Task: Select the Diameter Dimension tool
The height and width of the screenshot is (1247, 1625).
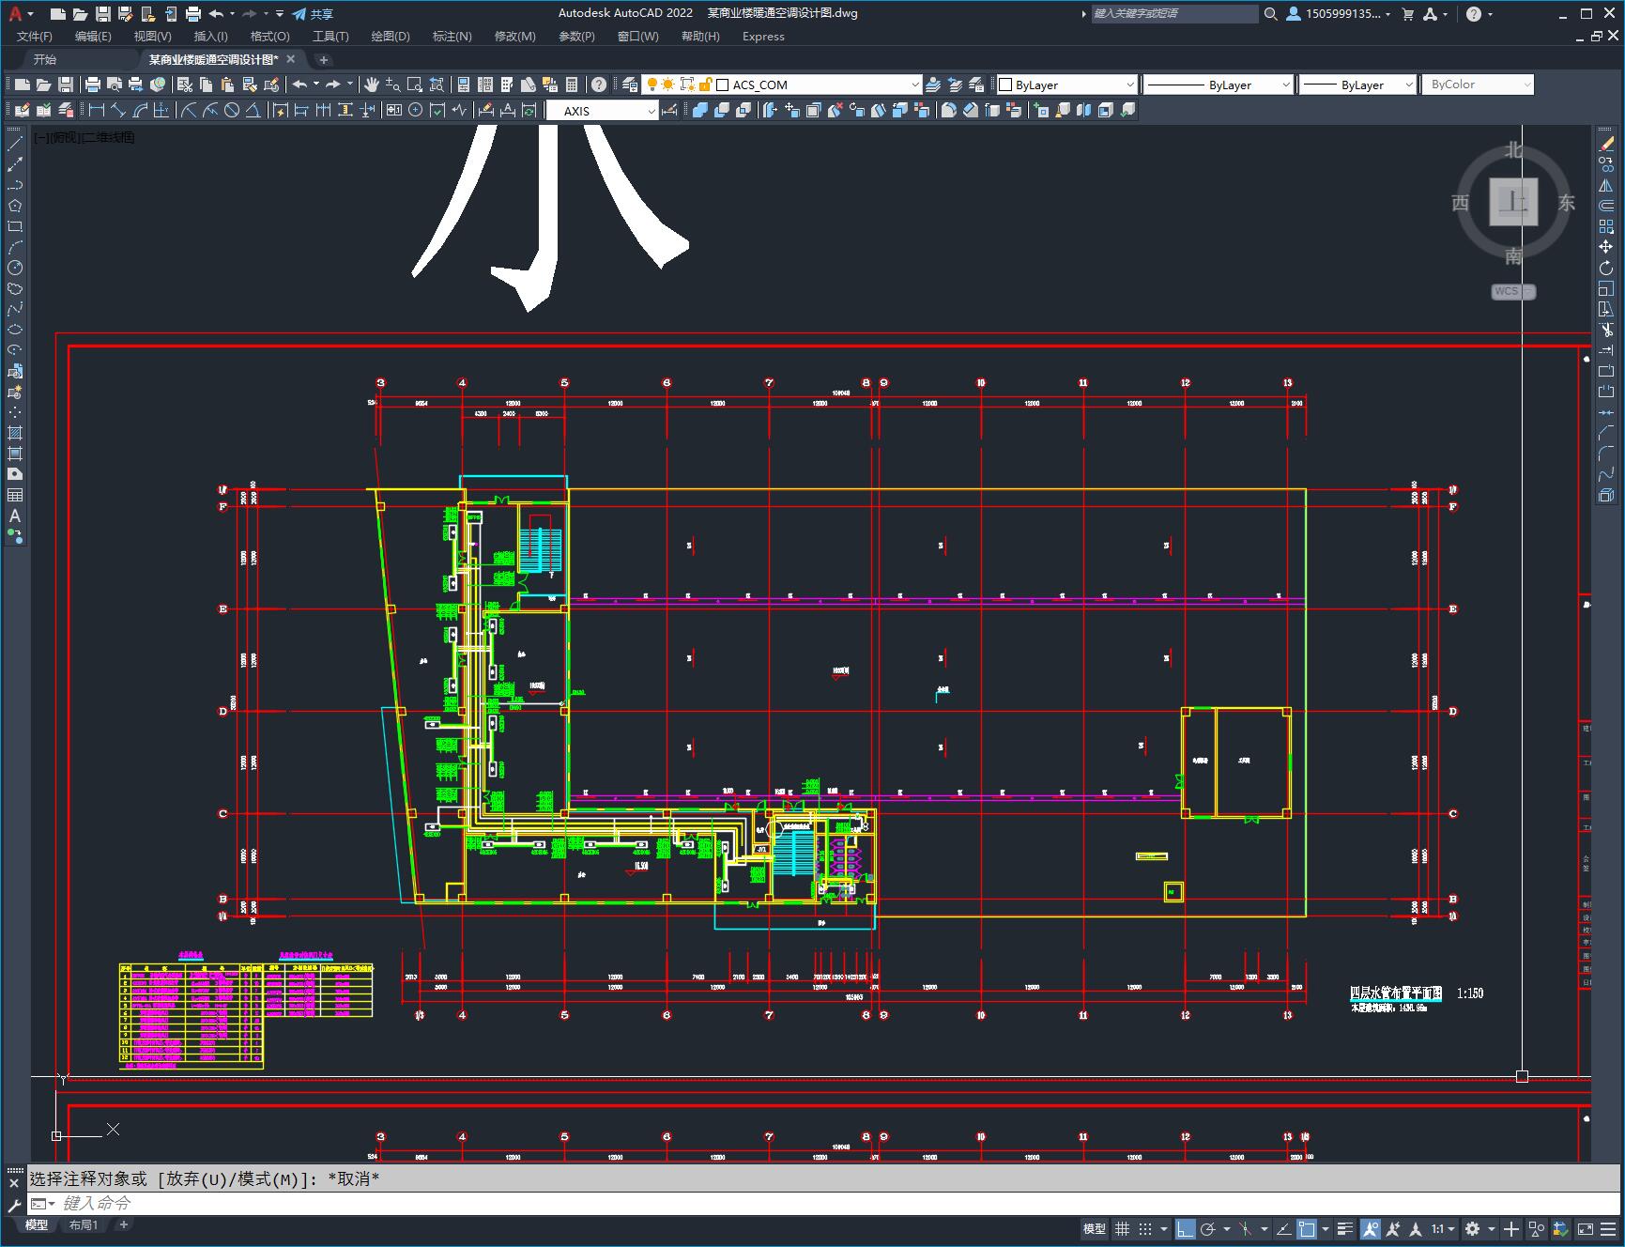Action: (x=232, y=110)
